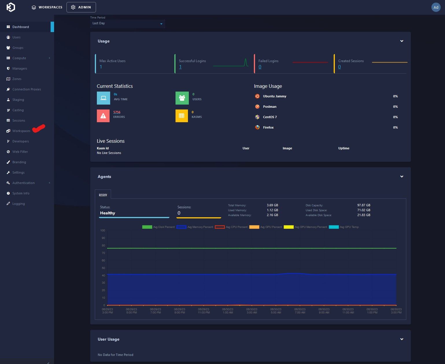The height and width of the screenshot is (364, 445).
Task: Toggle Avg Disk Percent legend series
Action: tap(158, 227)
